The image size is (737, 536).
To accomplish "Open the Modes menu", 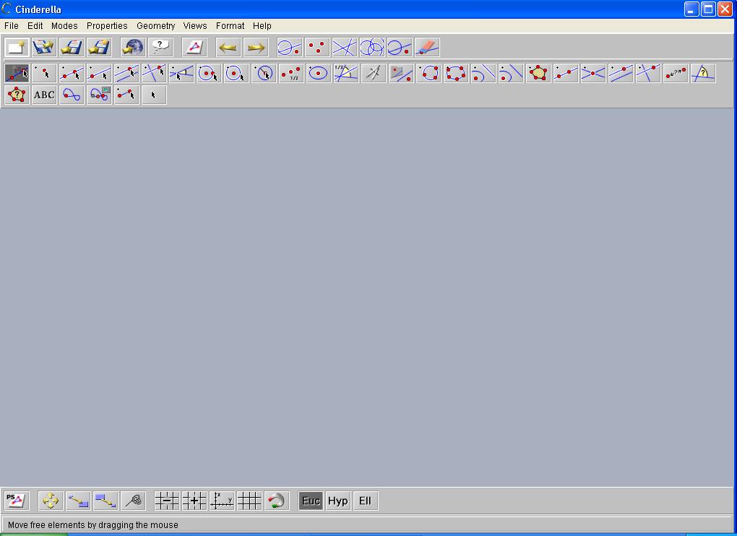I will [64, 25].
